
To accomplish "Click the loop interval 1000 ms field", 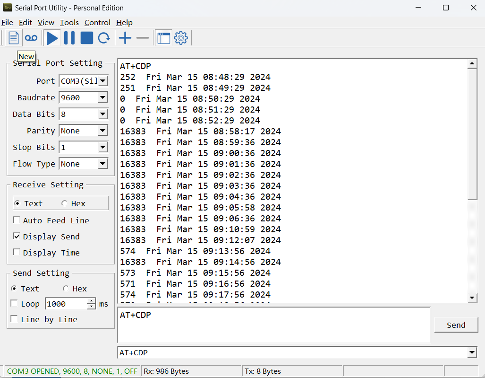I will 66,304.
